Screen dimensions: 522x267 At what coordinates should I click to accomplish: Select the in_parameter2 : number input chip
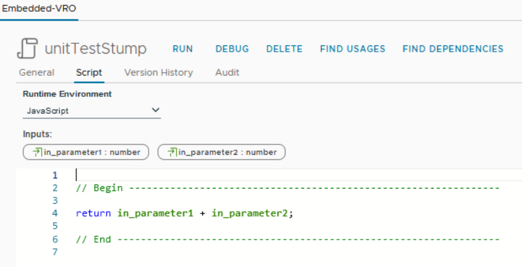221,152
